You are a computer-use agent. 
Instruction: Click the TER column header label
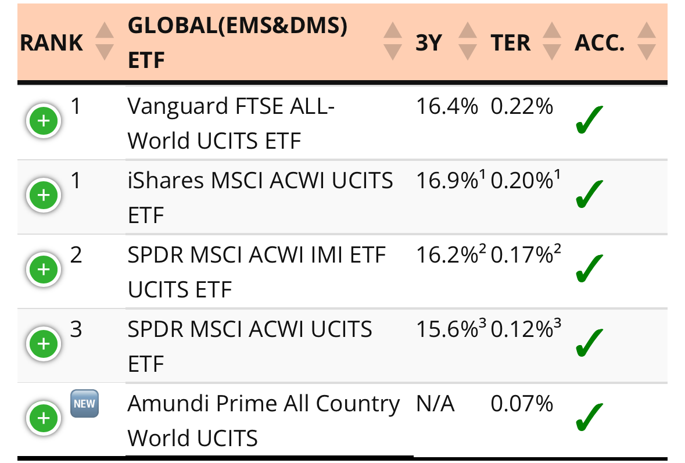[511, 43]
